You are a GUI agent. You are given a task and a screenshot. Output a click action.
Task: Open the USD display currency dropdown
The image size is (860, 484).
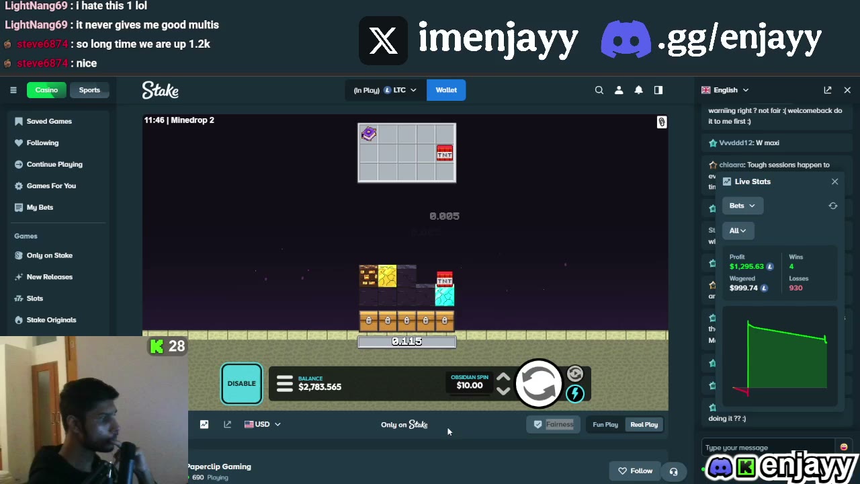point(263,424)
